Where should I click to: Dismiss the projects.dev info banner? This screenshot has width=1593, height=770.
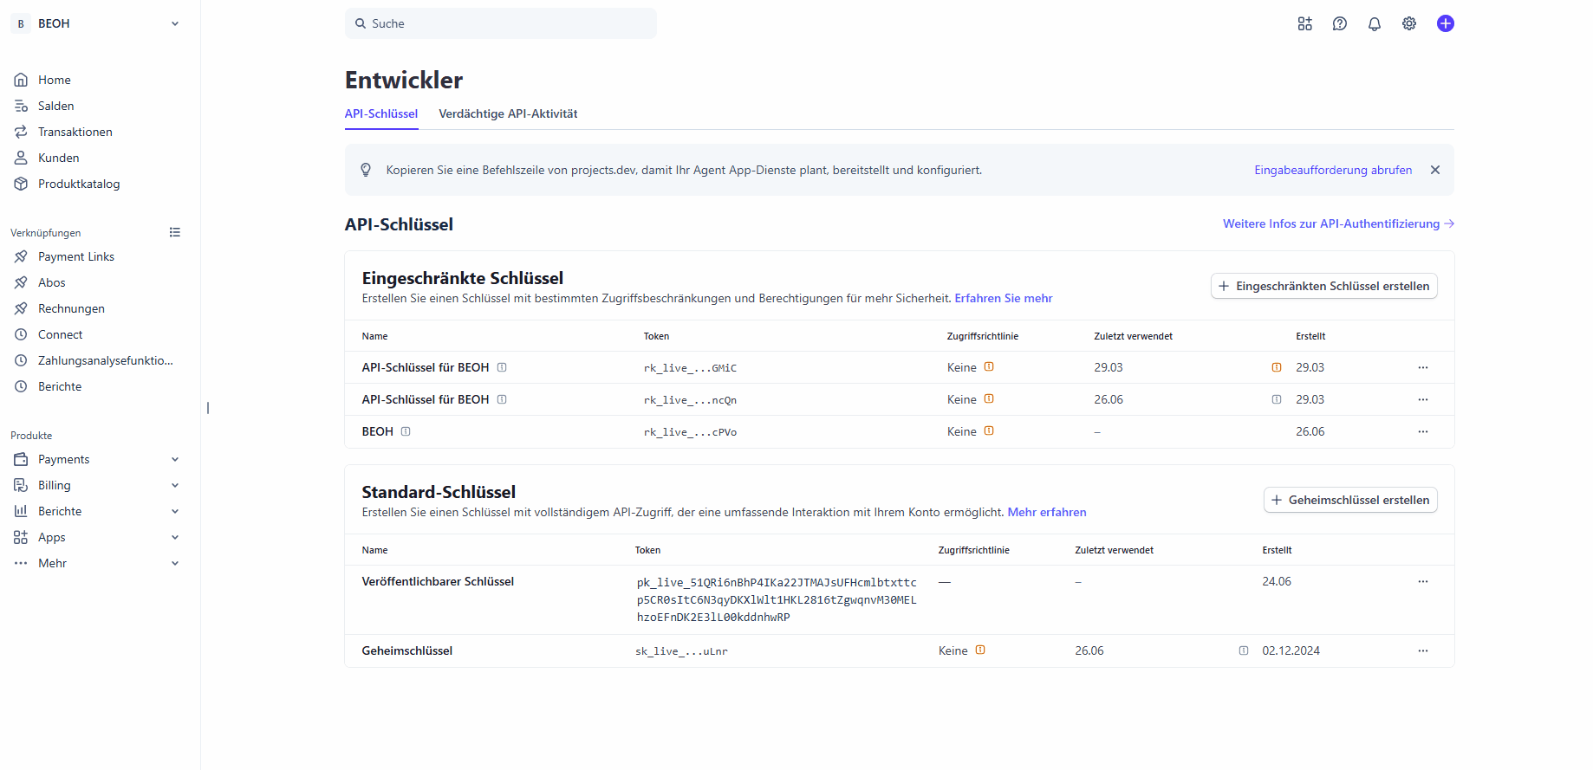click(x=1435, y=170)
